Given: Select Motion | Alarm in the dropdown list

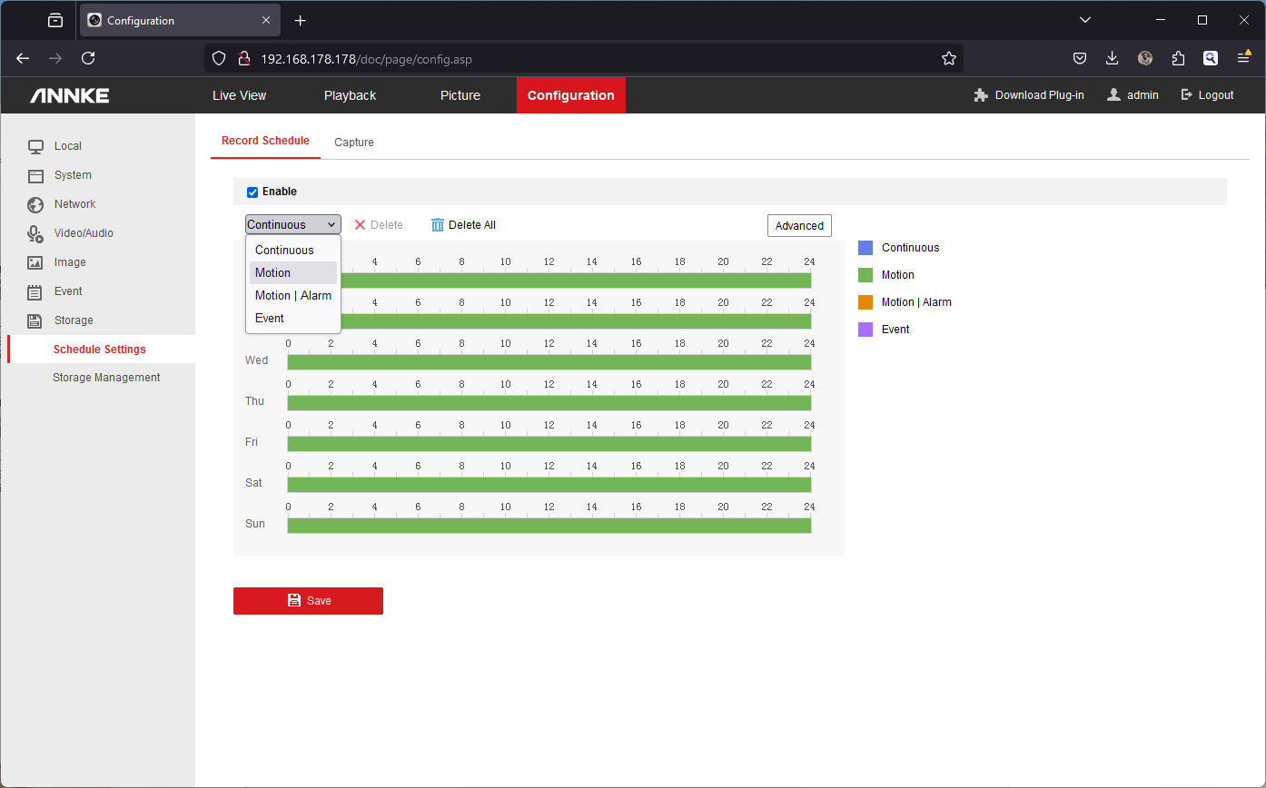Looking at the screenshot, I should 292,296.
